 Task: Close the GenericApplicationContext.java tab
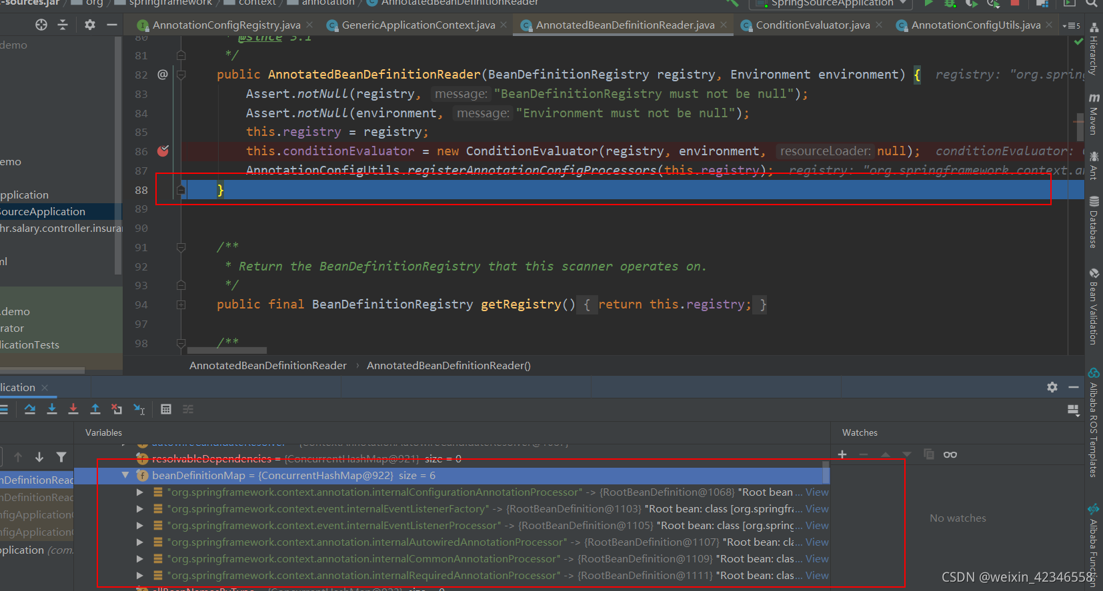(x=503, y=25)
